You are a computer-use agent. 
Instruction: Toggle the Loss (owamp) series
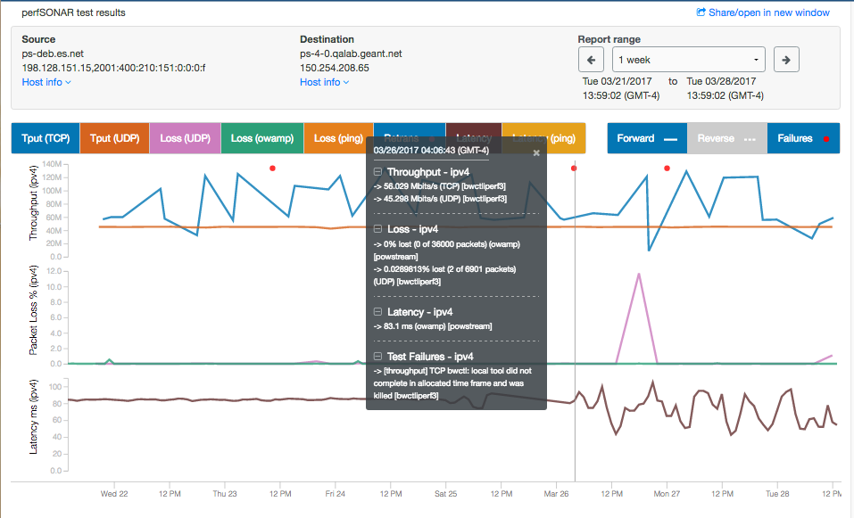coord(262,138)
